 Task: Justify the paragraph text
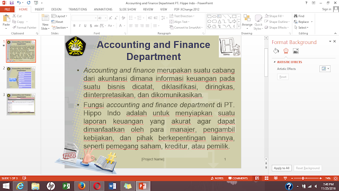click(x=147, y=26)
